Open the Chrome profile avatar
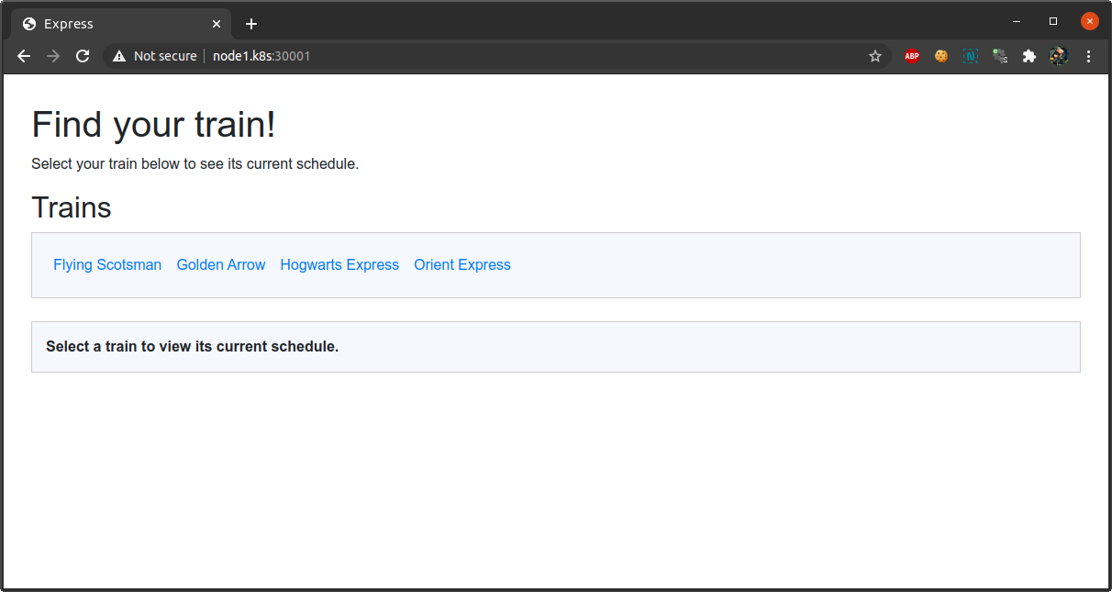Viewport: 1112px width, 592px height. point(1058,56)
